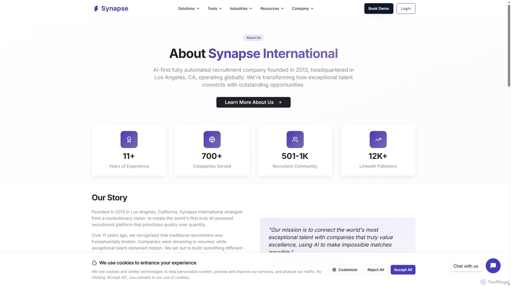Click the arrow icon on Learn More button
Screen dimensions: 511x287
coord(280,102)
